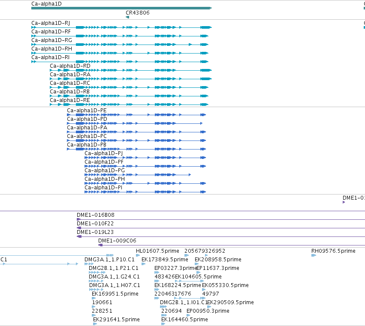Pick the Ca-alpha1D-RG transcript label

[51, 40]
